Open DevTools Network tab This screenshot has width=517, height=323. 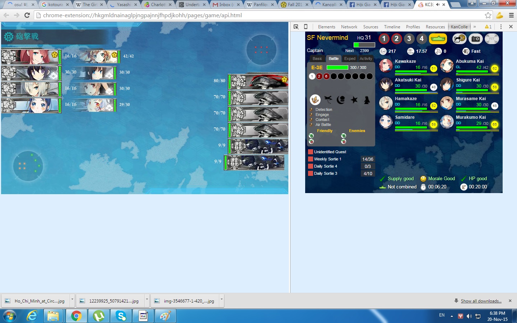(x=349, y=27)
